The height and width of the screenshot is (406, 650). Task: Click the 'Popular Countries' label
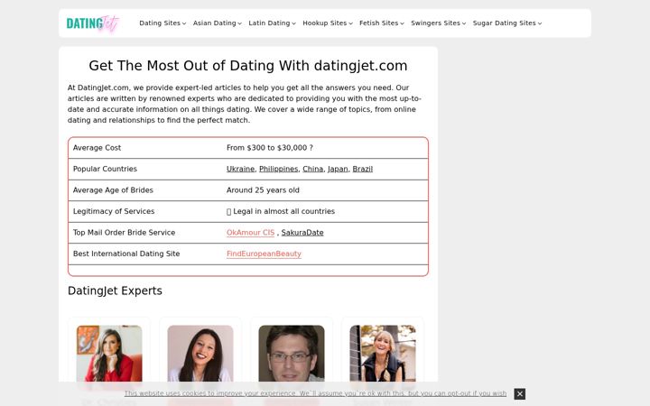point(105,169)
